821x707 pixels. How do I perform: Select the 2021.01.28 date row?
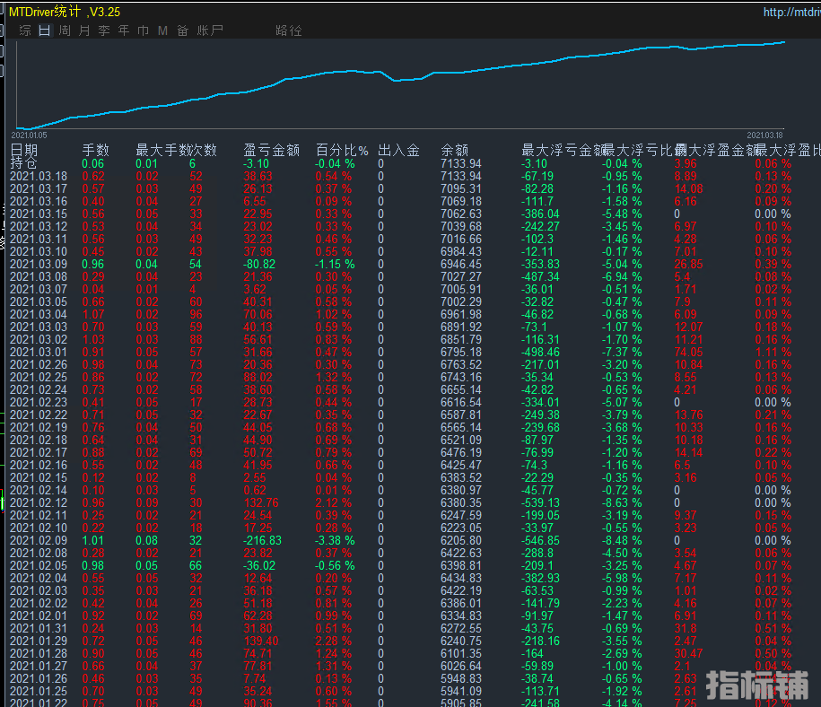39,654
